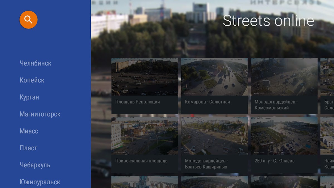Click the Площадь Революции title label
The image size is (334, 188).
137,102
